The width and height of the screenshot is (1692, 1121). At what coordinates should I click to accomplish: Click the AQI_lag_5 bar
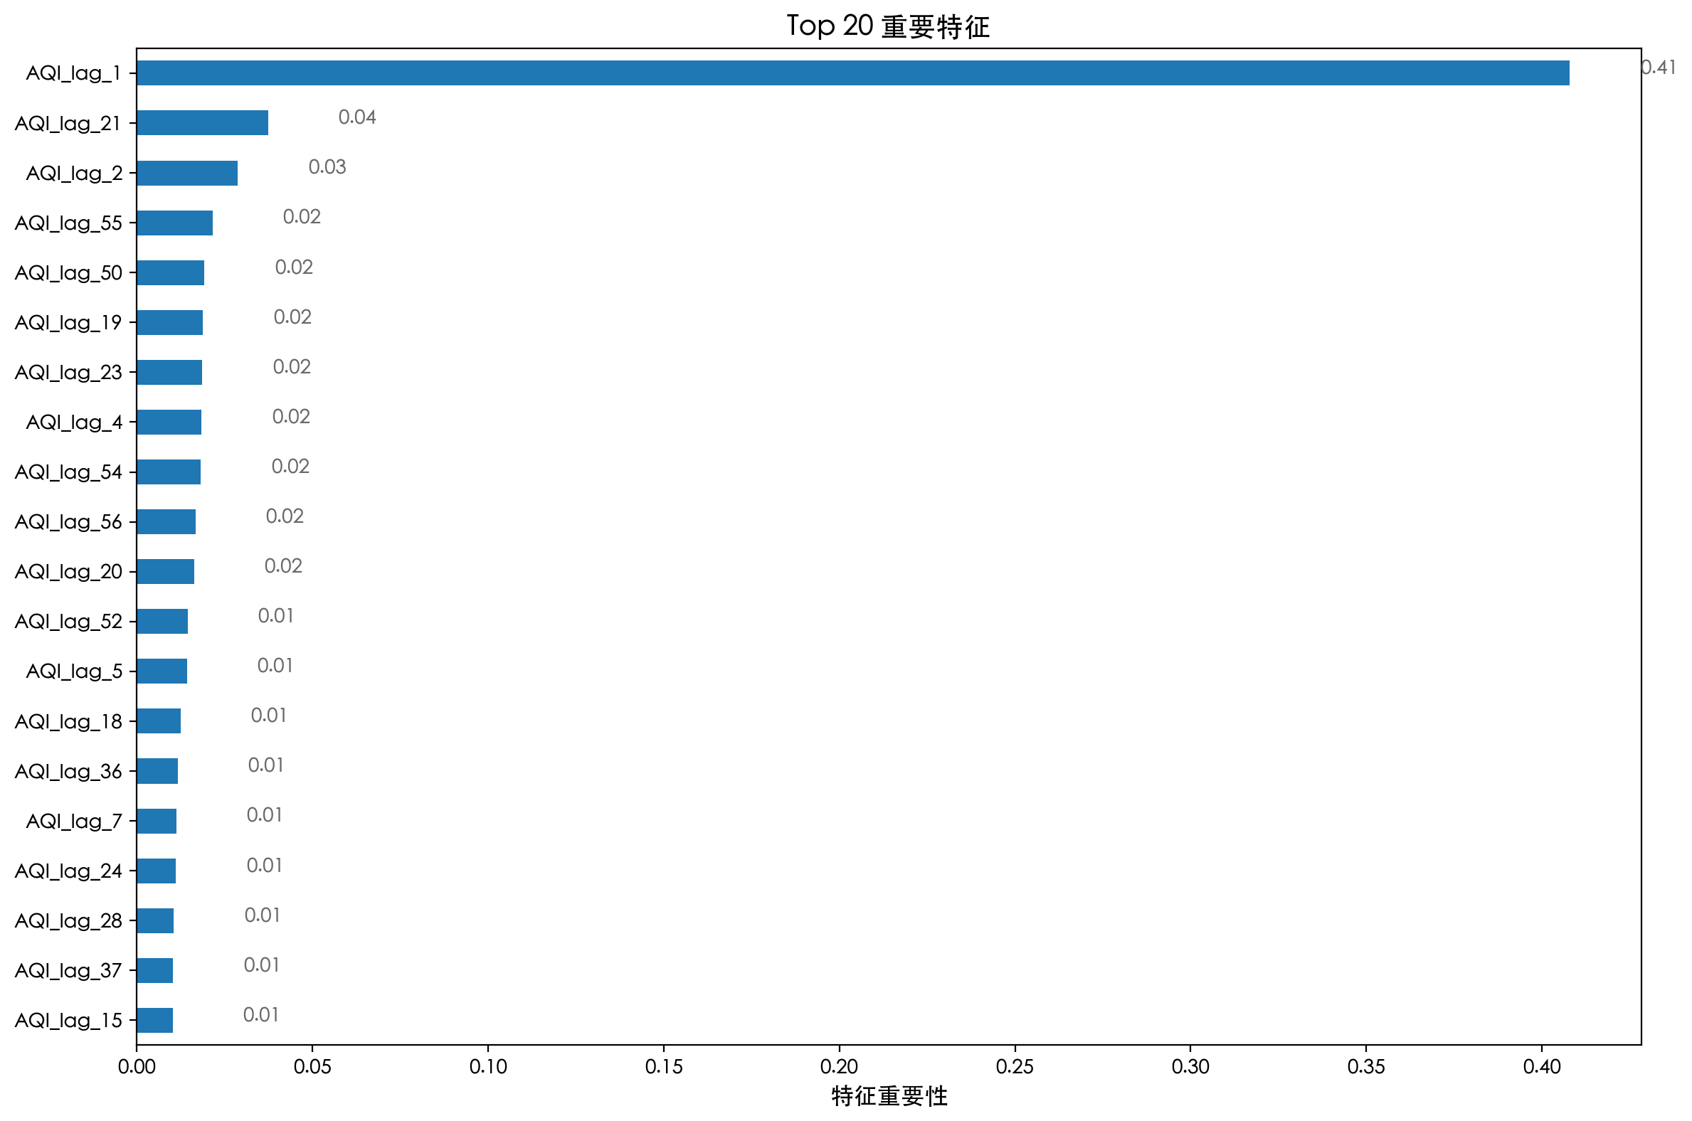(x=162, y=671)
